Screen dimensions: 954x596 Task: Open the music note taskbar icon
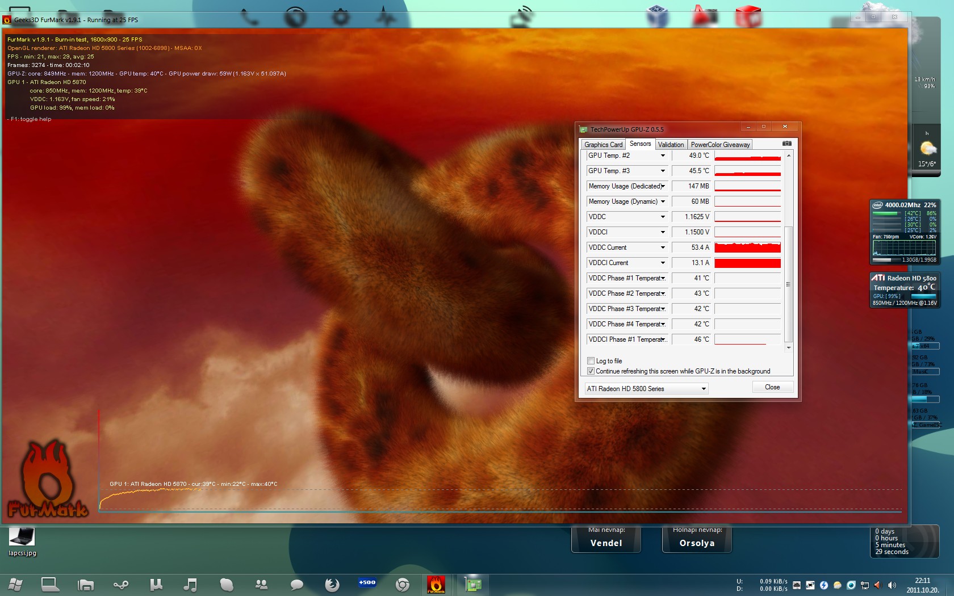[191, 584]
